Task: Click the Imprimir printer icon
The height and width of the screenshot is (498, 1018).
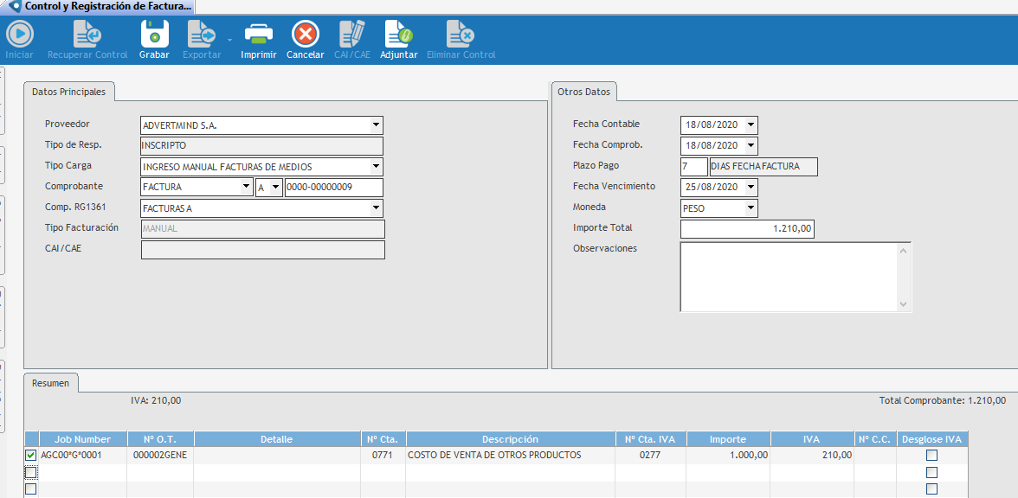Action: click(259, 35)
